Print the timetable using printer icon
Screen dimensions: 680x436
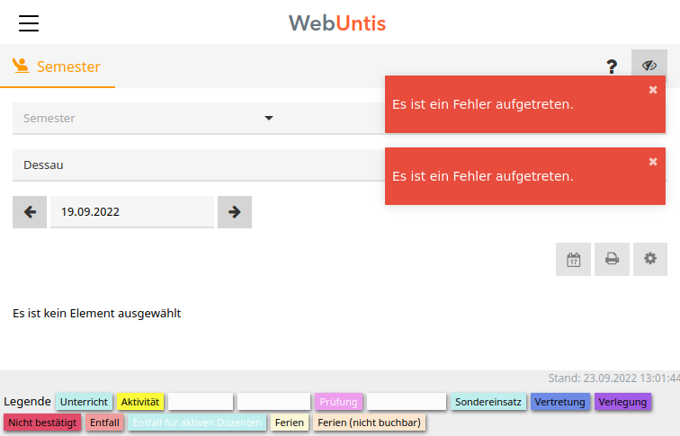click(612, 259)
